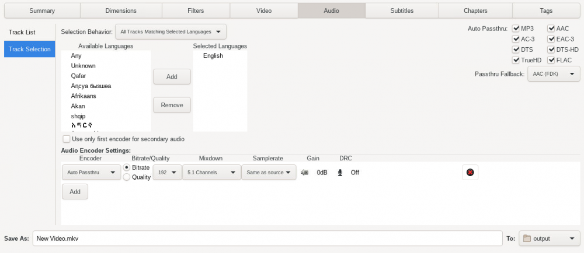
Task: Uncheck AC-3 auto passthru
Action: pos(516,39)
